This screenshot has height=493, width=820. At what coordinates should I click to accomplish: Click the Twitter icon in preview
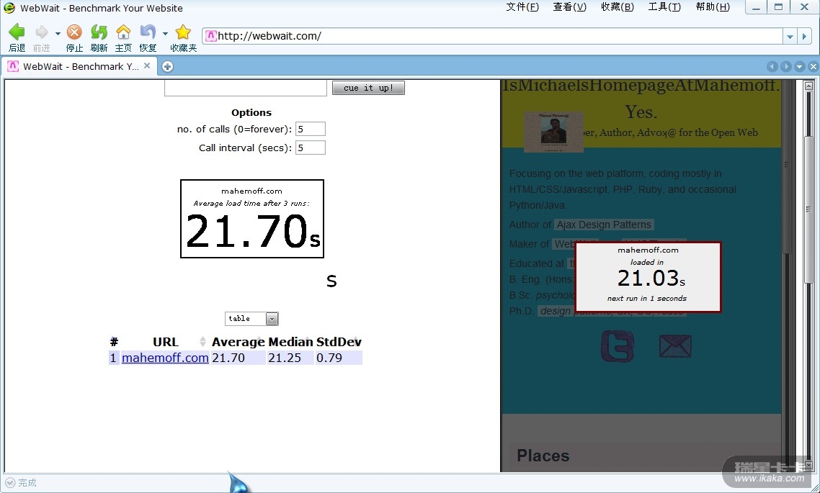click(x=618, y=345)
